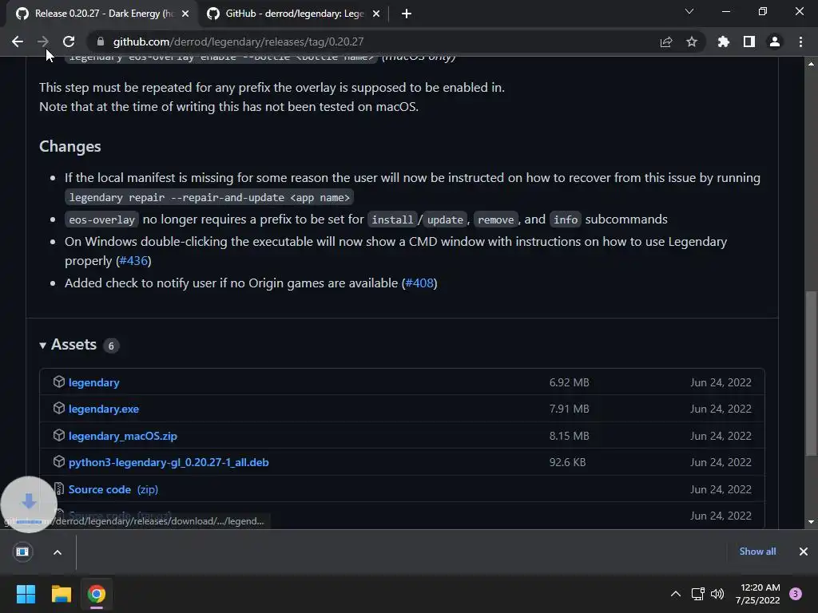
Task: Download legendary.exe asset
Action: click(104, 409)
